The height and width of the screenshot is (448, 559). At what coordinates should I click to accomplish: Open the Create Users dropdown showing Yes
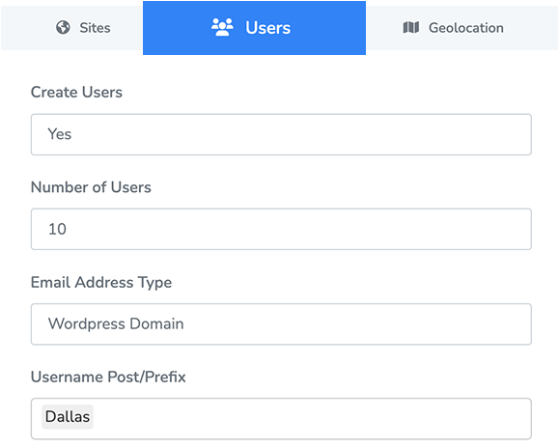point(281,134)
